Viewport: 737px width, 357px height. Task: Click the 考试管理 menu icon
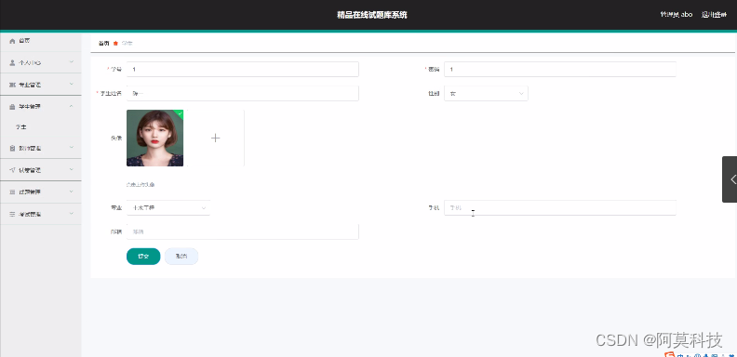(x=13, y=214)
